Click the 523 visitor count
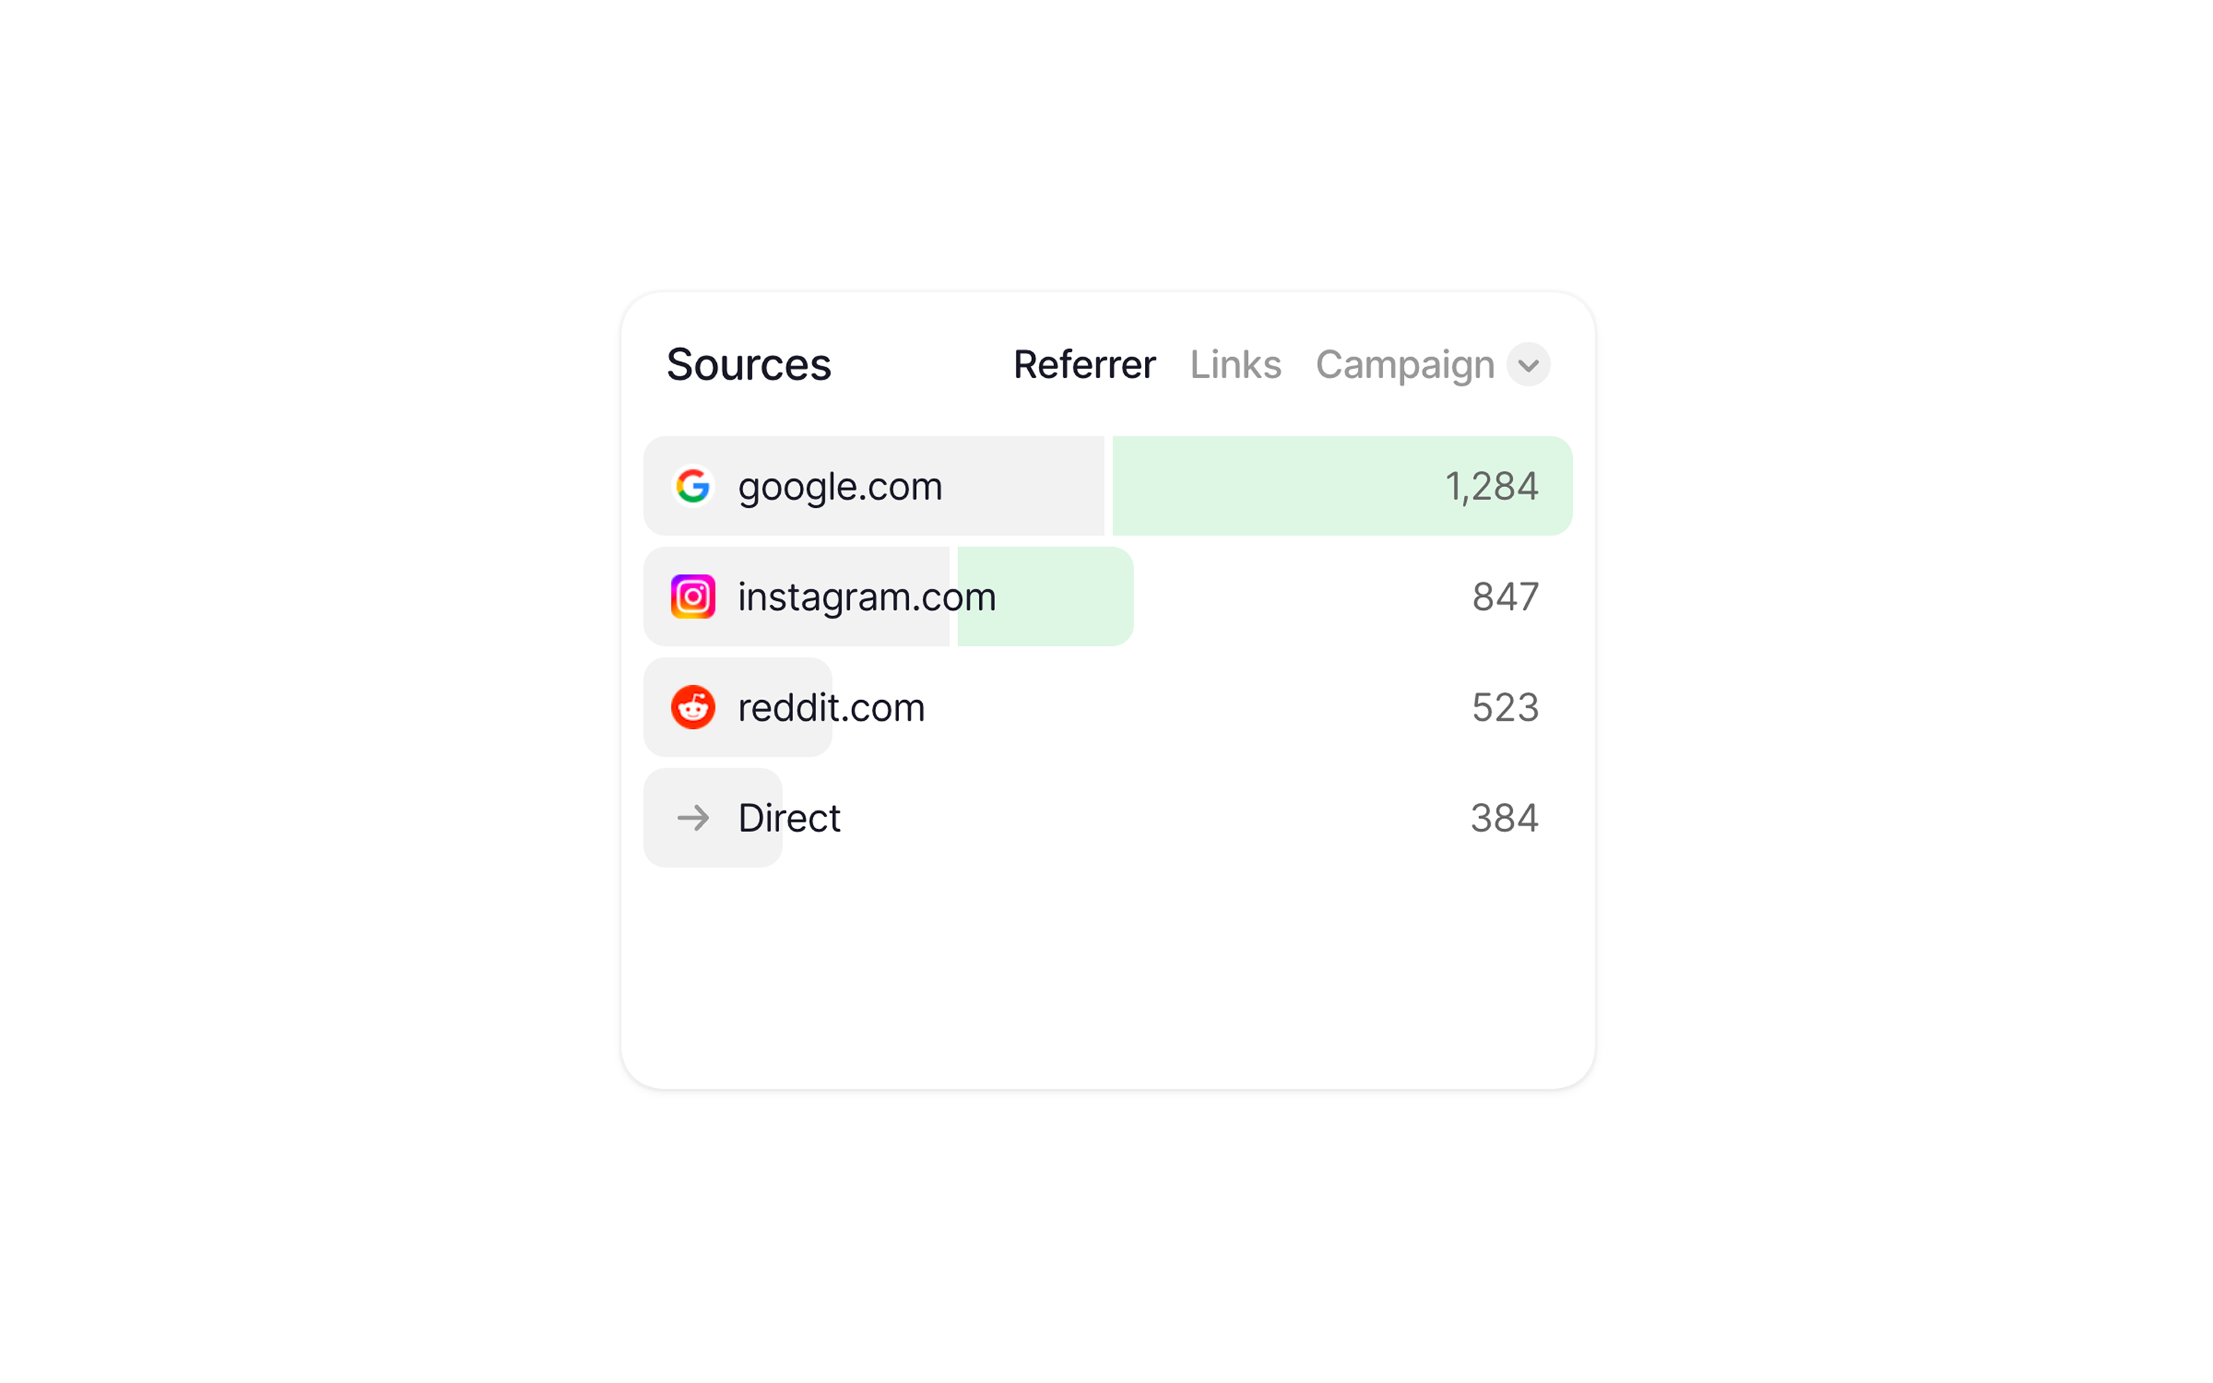Screen dimensions: 2213x1383 tap(1505, 707)
